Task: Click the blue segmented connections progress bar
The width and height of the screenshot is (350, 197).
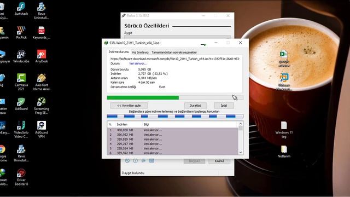Action: pyautogui.click(x=175, y=116)
